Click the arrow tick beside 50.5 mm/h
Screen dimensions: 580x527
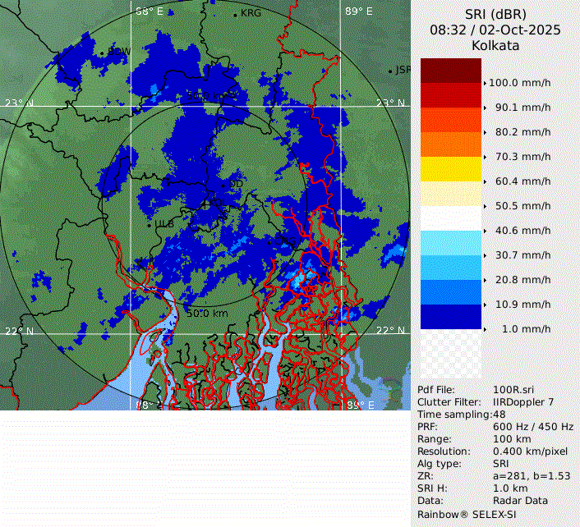click(x=485, y=206)
